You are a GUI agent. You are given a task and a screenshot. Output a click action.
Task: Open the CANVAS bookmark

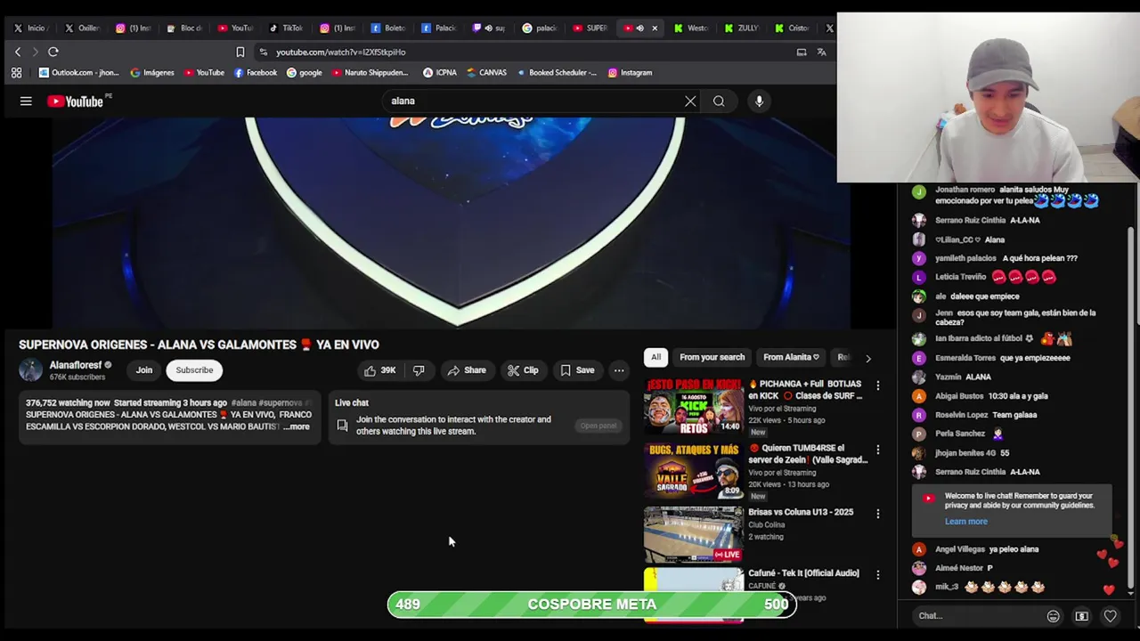486,73
